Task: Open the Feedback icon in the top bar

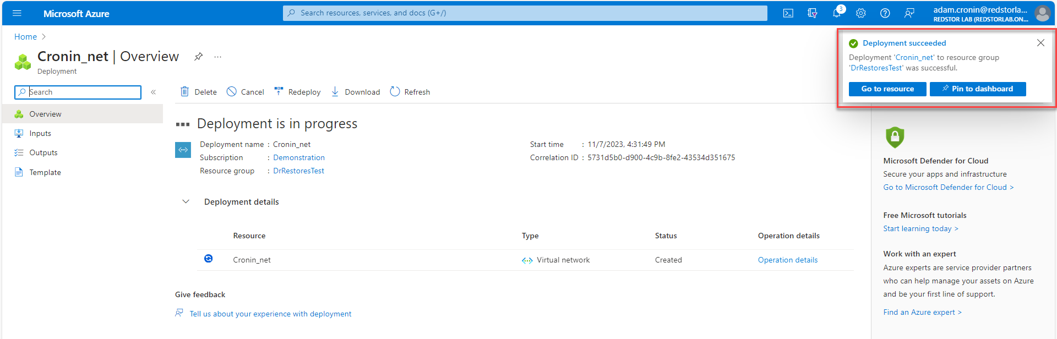Action: coord(909,13)
